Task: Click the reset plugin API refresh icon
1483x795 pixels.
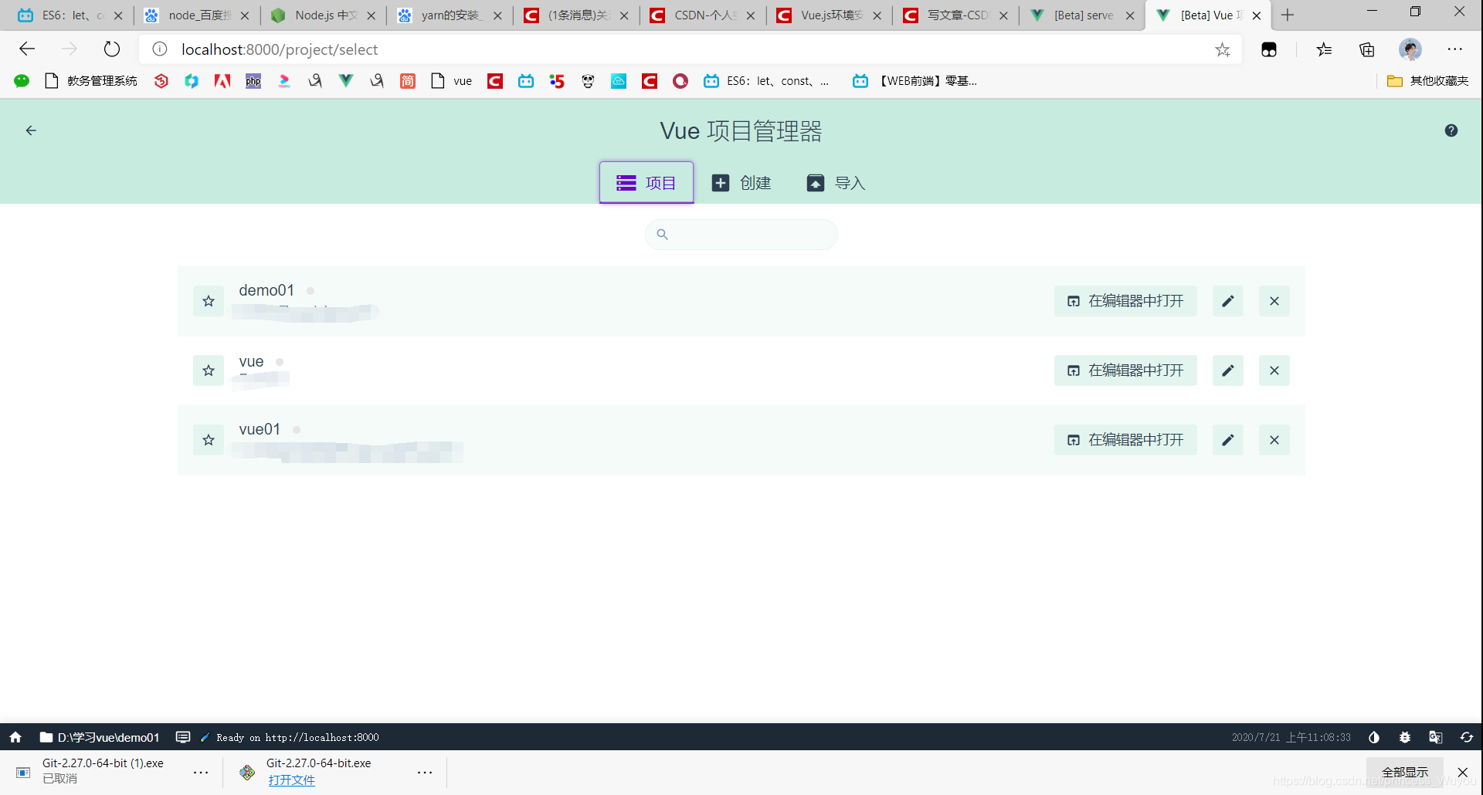Action: point(1467,737)
